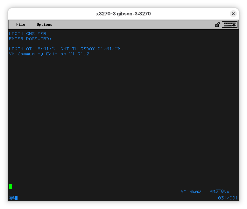This screenshot has width=247, height=209.
Task: Click the word CMSUSER on the first line
Action: coord(36,34)
